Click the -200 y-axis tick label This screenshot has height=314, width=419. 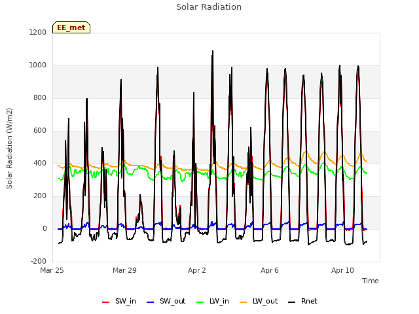point(39,262)
